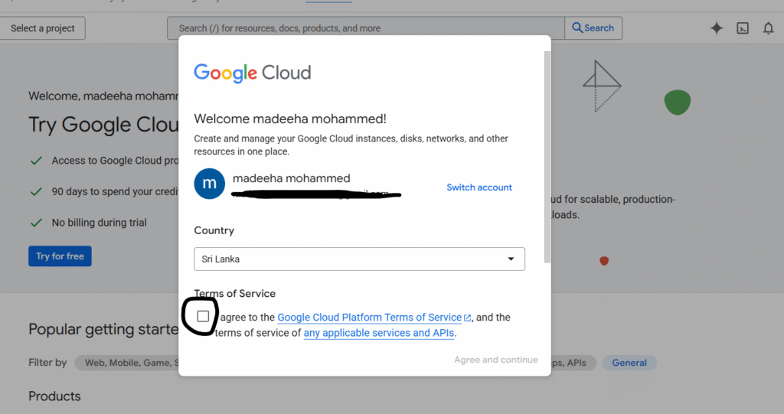784x414 pixels.
Task: Check the Terms of Service agreement checkbox
Action: click(203, 316)
